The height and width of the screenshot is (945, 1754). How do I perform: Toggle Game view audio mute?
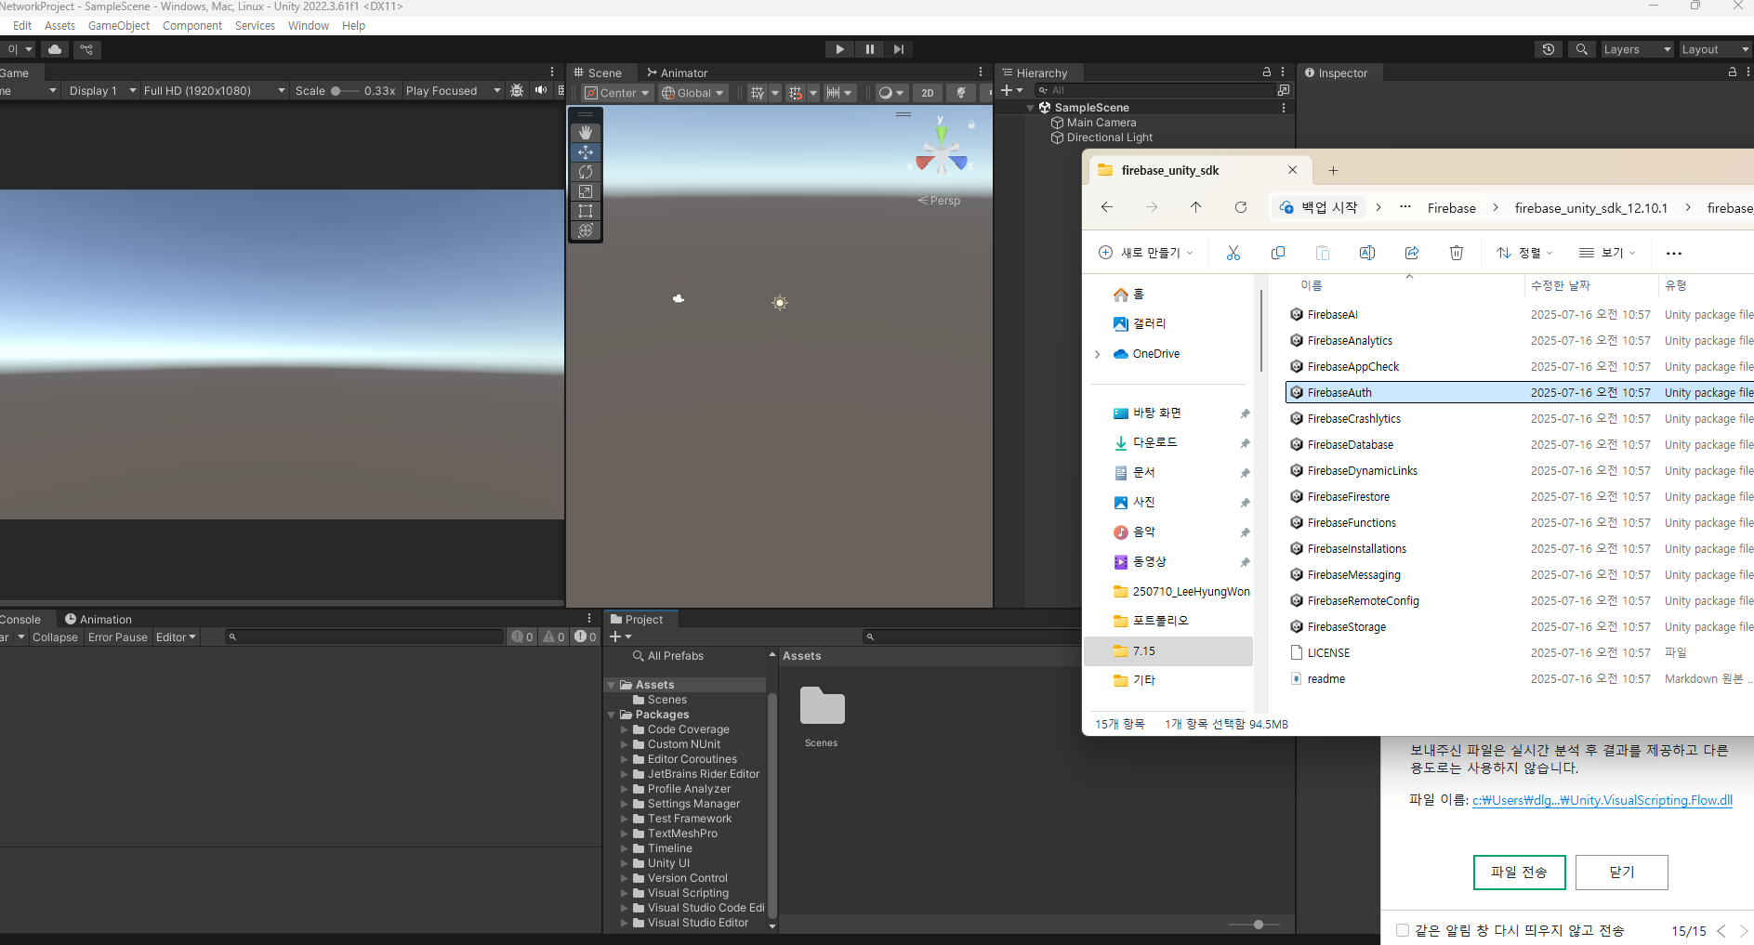pyautogui.click(x=541, y=91)
